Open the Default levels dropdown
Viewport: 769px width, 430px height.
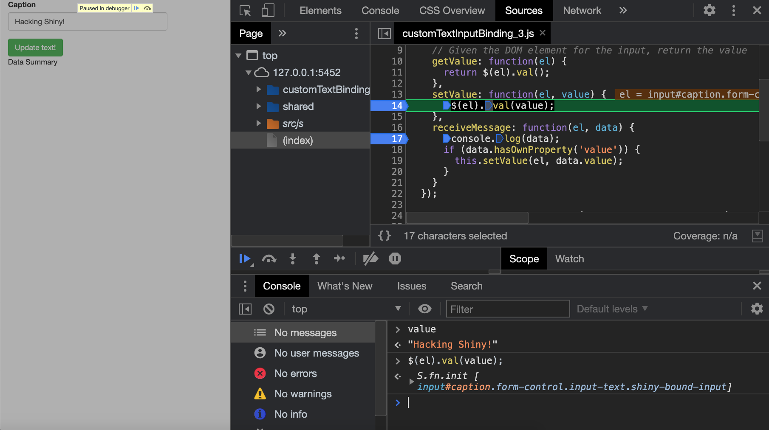tap(612, 309)
